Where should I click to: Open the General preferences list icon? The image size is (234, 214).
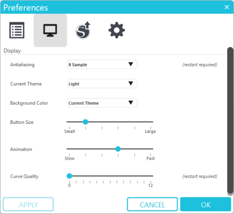tap(17, 30)
